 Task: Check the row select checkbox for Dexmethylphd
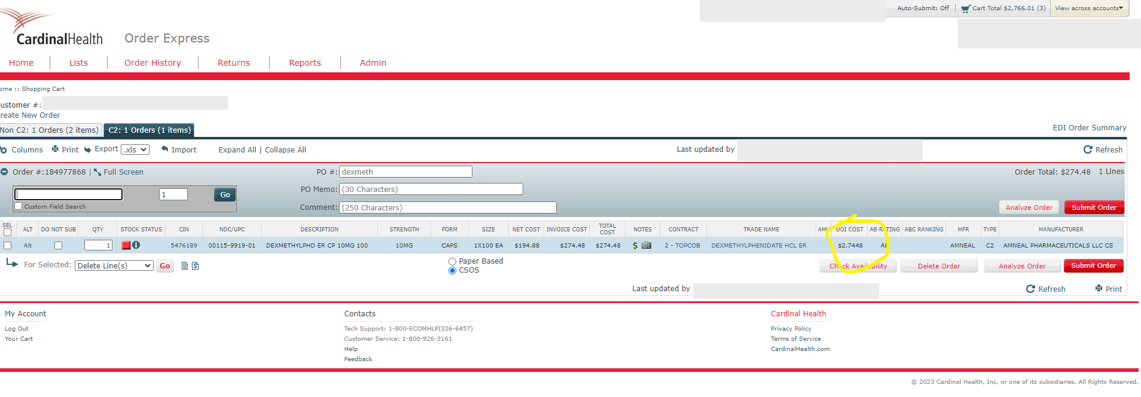coord(7,245)
